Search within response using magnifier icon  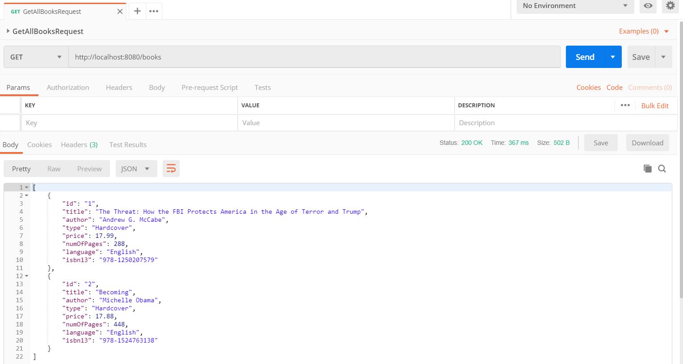point(662,169)
